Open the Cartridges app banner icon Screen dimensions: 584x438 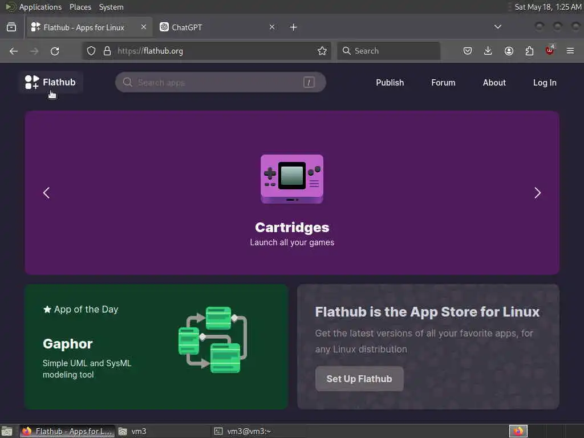pyautogui.click(x=292, y=179)
